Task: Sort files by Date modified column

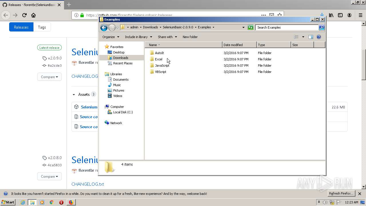Action: pyautogui.click(x=239, y=45)
